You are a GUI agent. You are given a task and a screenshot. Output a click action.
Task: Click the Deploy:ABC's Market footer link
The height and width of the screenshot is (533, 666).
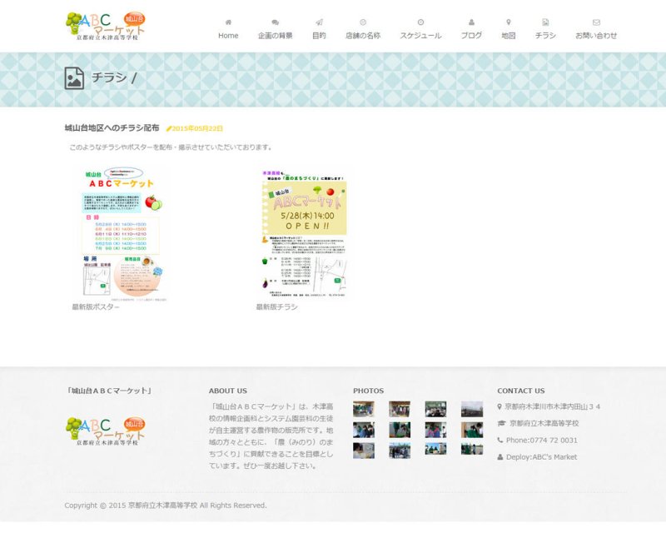point(541,456)
